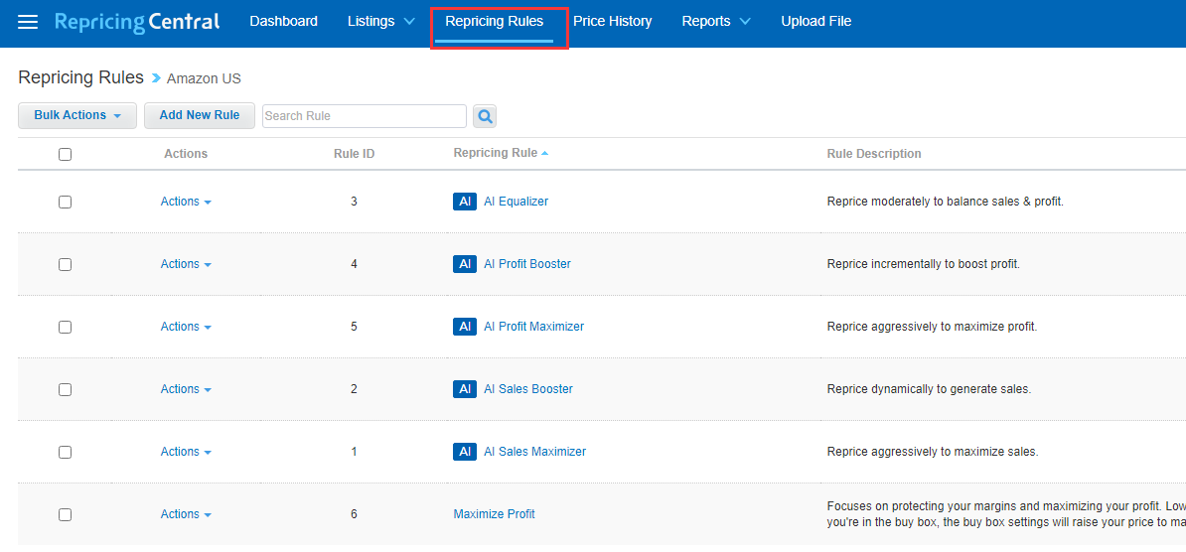Click the Add New Rule button

click(x=200, y=116)
